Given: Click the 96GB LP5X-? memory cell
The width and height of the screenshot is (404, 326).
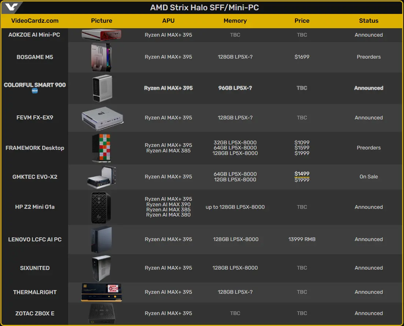Looking at the screenshot, I should pos(235,88).
